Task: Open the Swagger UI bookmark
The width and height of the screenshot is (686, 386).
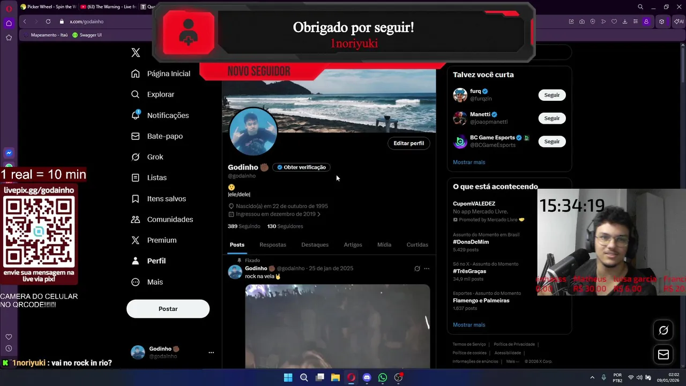Action: tap(87, 35)
